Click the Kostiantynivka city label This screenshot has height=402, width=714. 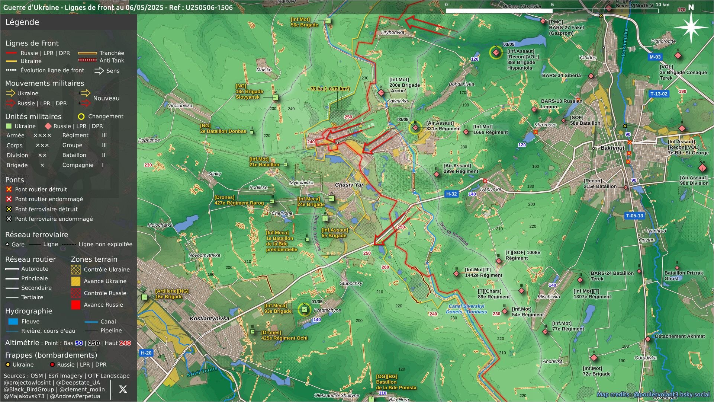point(209,318)
